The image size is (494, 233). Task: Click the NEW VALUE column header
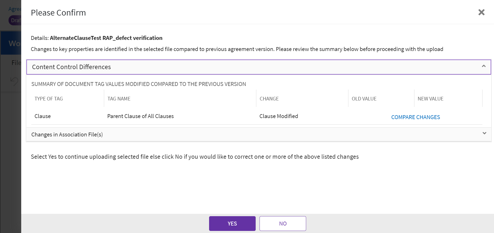pyautogui.click(x=430, y=99)
